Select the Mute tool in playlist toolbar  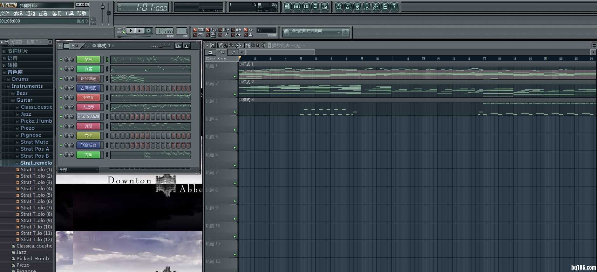click(x=236, y=45)
